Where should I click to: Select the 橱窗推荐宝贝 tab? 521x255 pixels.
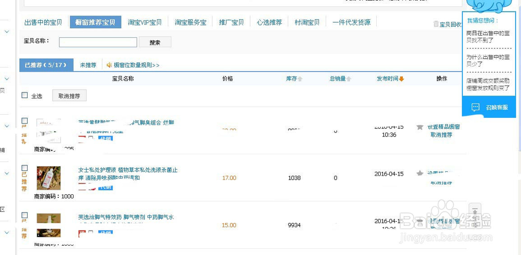pyautogui.click(x=95, y=22)
